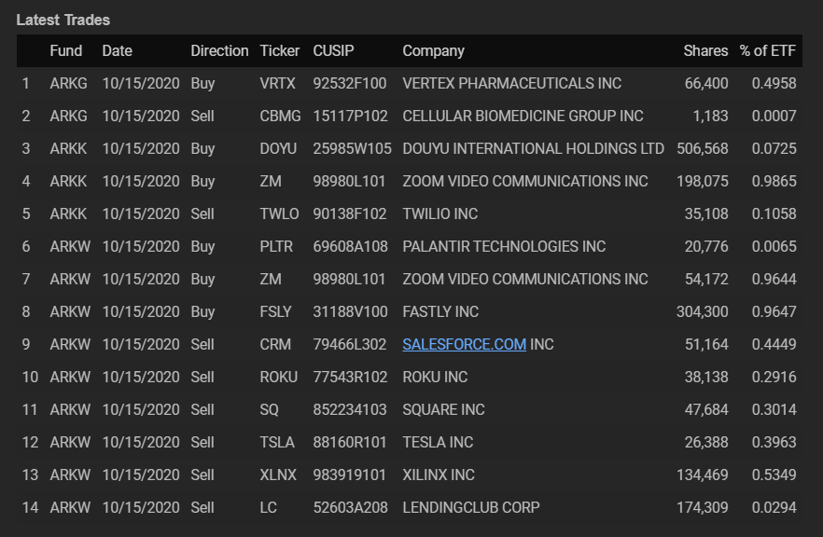The height and width of the screenshot is (537, 823).
Task: Select ticker TSLA
Action: point(277,443)
